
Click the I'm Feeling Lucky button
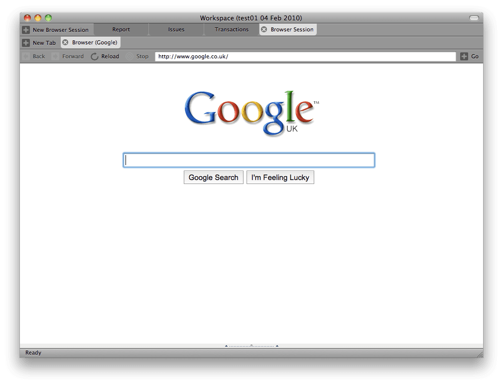click(x=280, y=178)
